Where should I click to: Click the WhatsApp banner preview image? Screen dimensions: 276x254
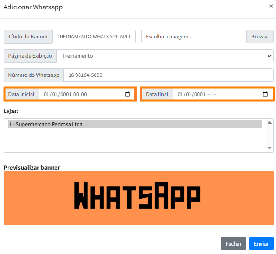click(139, 198)
